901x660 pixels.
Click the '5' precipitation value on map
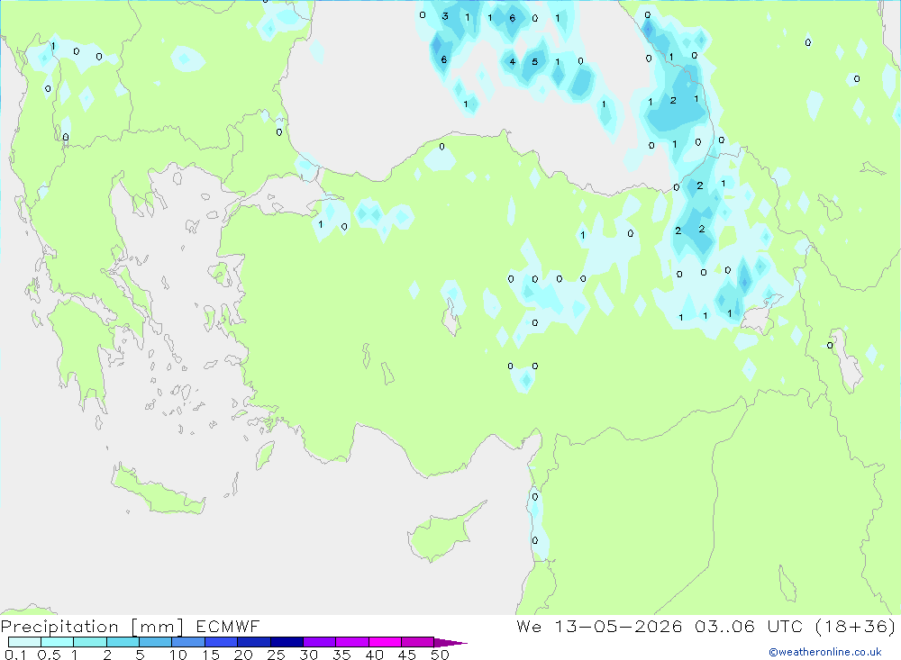pyautogui.click(x=535, y=62)
